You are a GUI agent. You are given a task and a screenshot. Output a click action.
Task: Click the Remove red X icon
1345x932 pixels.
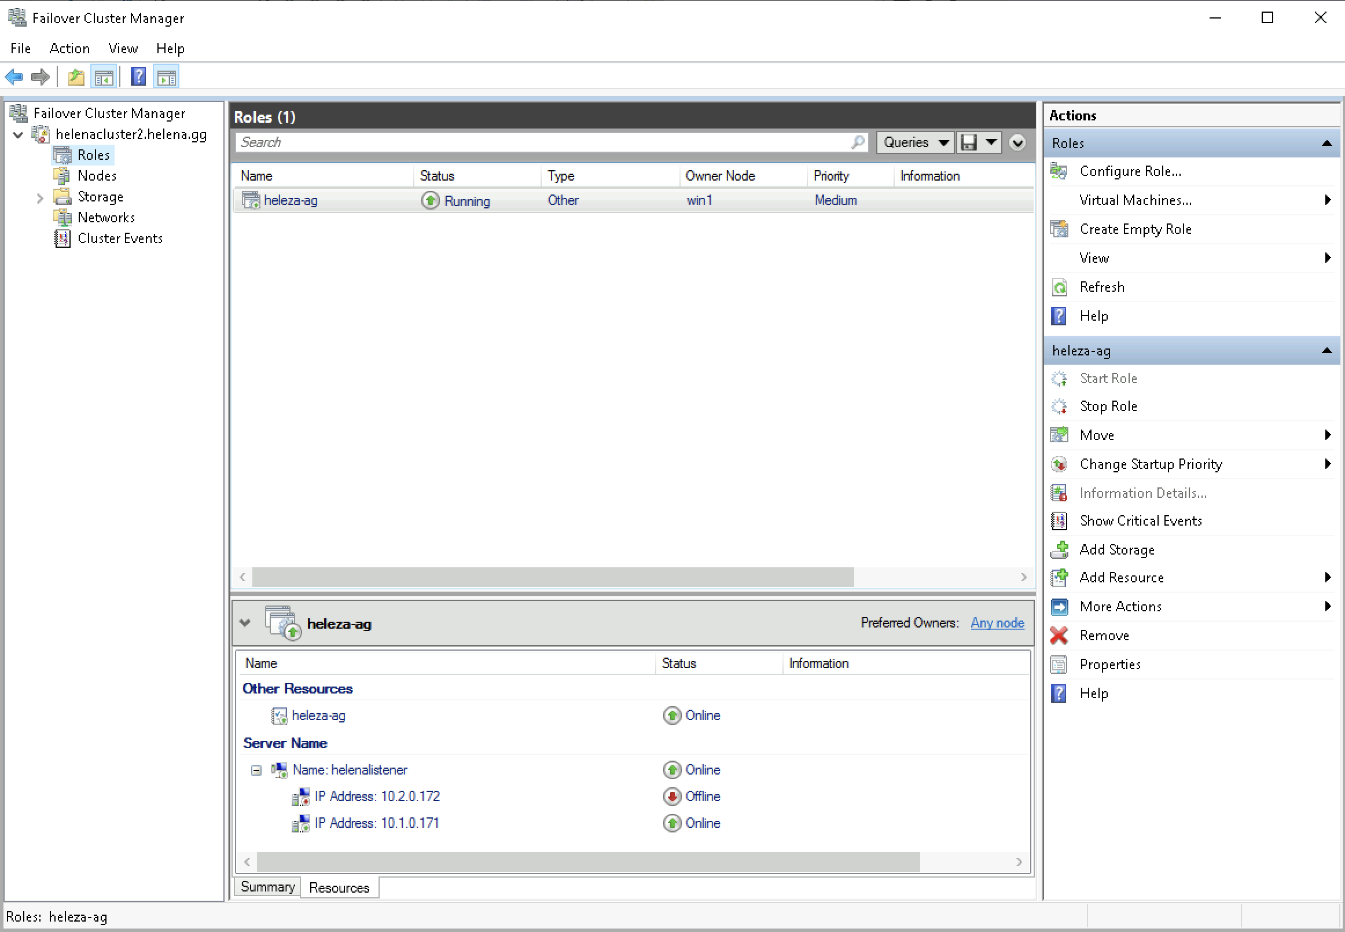pos(1059,636)
